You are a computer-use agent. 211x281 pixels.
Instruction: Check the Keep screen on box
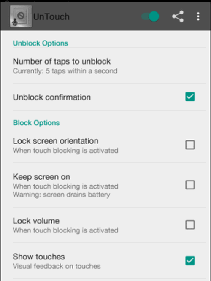pyautogui.click(x=190, y=185)
